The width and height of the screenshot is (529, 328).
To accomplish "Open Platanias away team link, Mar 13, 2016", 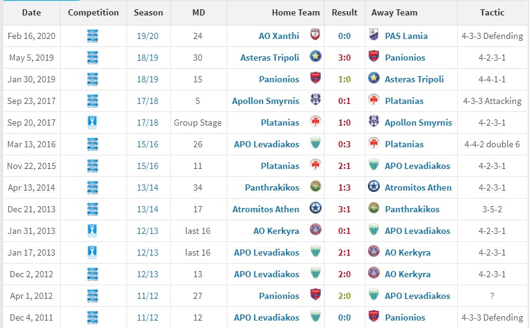I will 404,144.
